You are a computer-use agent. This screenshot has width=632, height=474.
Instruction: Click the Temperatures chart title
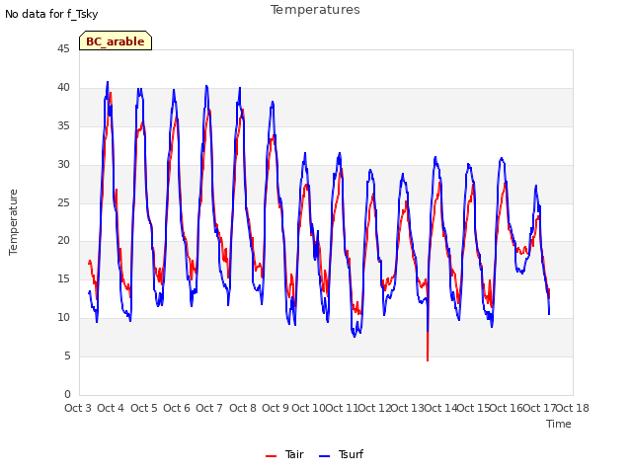(x=315, y=10)
